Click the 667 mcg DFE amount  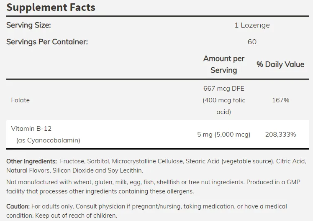[224, 89]
